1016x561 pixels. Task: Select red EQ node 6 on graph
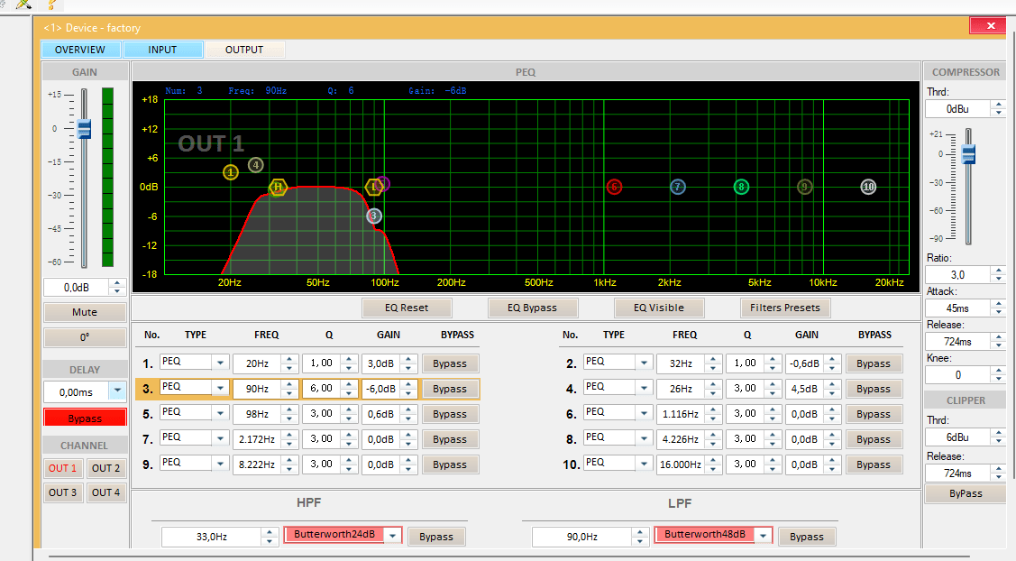(x=614, y=187)
